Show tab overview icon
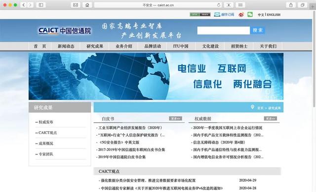This screenshot has width=316, height=192. [x=303, y=5]
